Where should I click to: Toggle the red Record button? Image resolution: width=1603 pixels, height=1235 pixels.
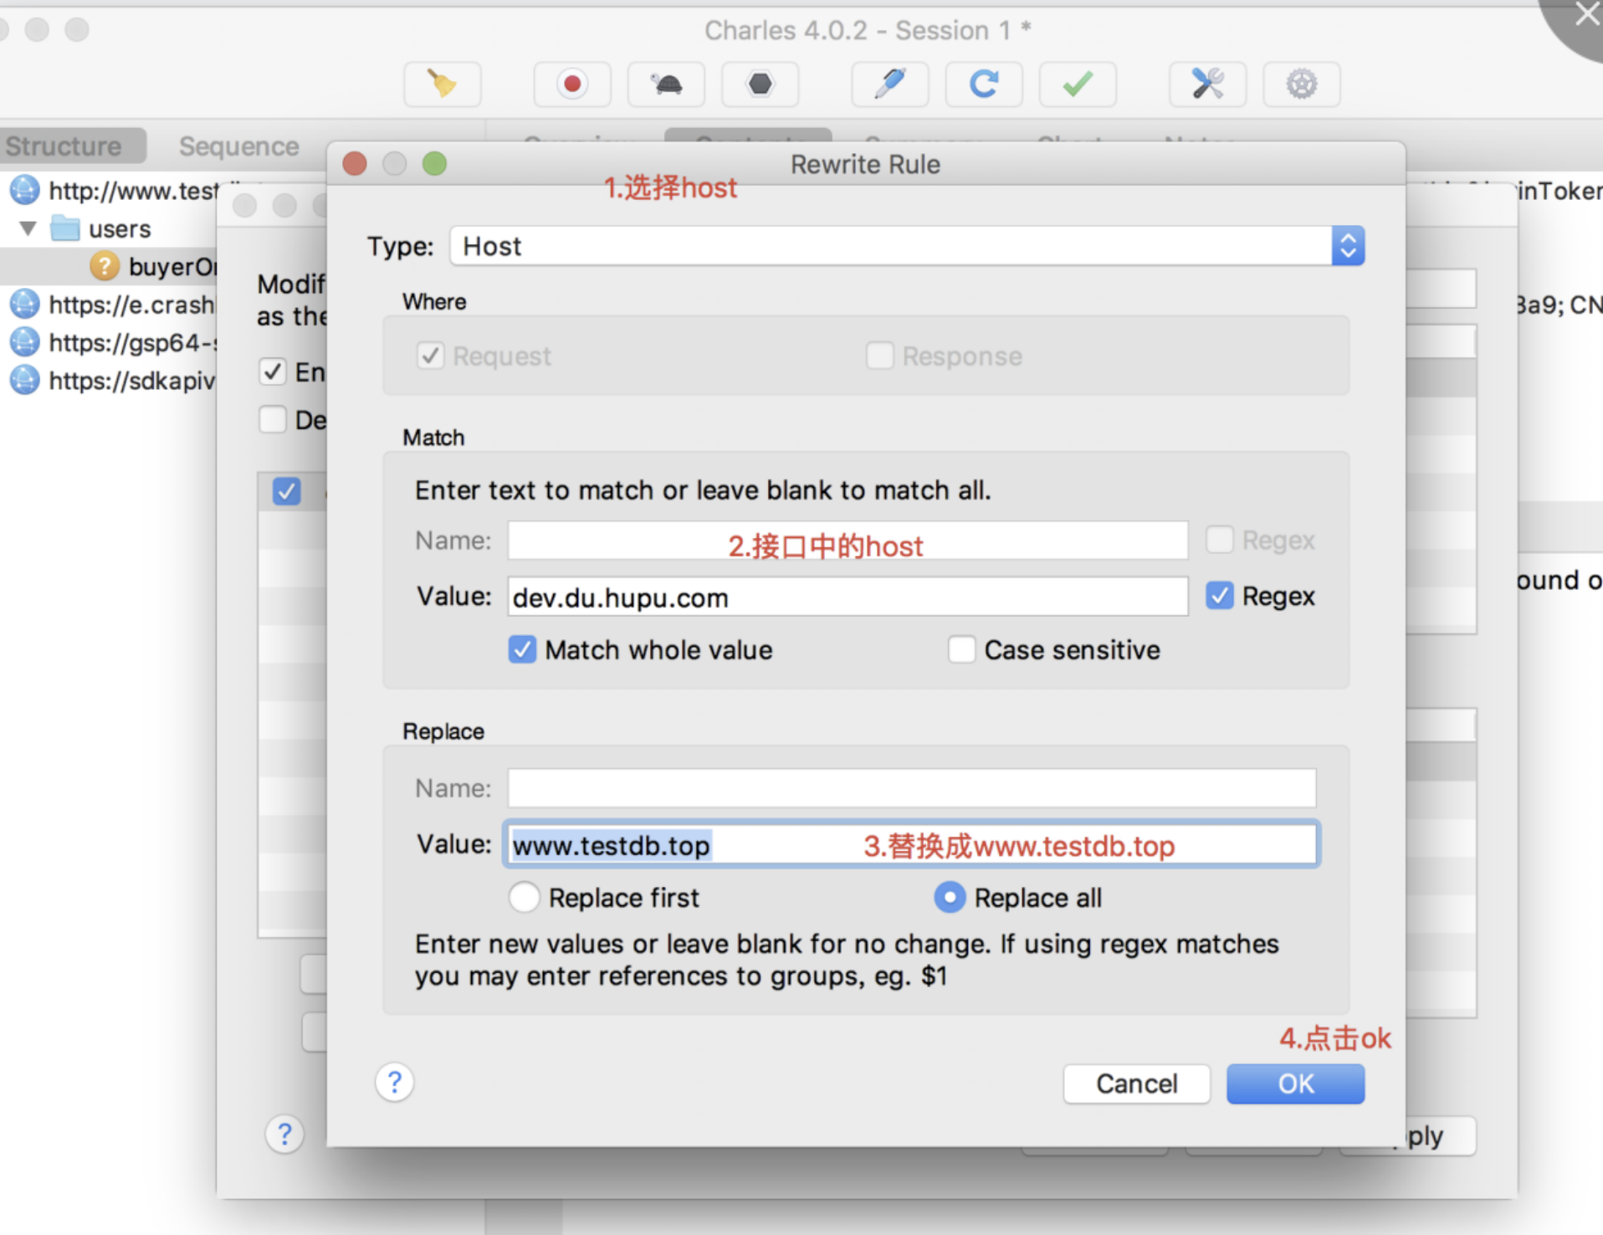point(572,84)
